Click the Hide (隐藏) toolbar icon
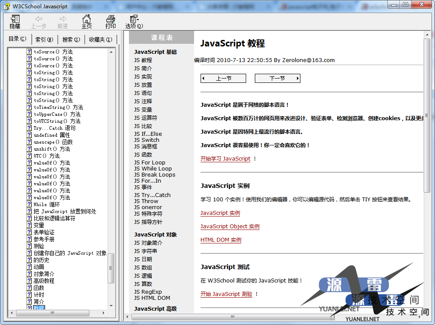Screen dimensions: 435x325 (15, 22)
